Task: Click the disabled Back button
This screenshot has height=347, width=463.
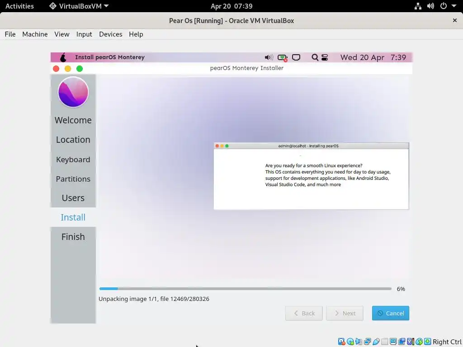Action: (x=304, y=313)
